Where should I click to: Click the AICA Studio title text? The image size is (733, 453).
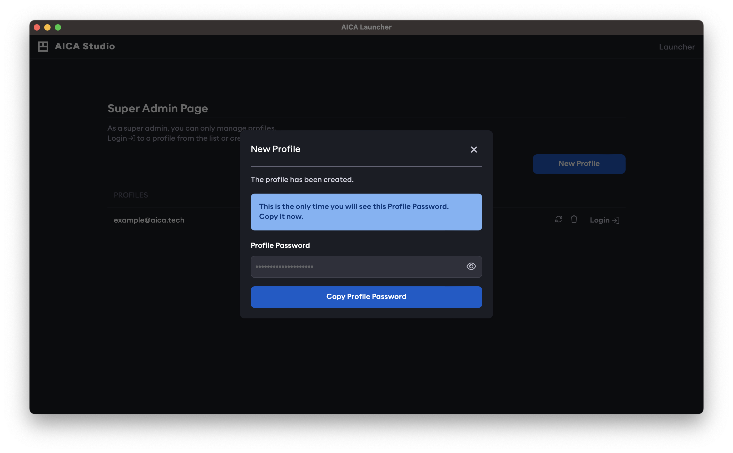[85, 46]
